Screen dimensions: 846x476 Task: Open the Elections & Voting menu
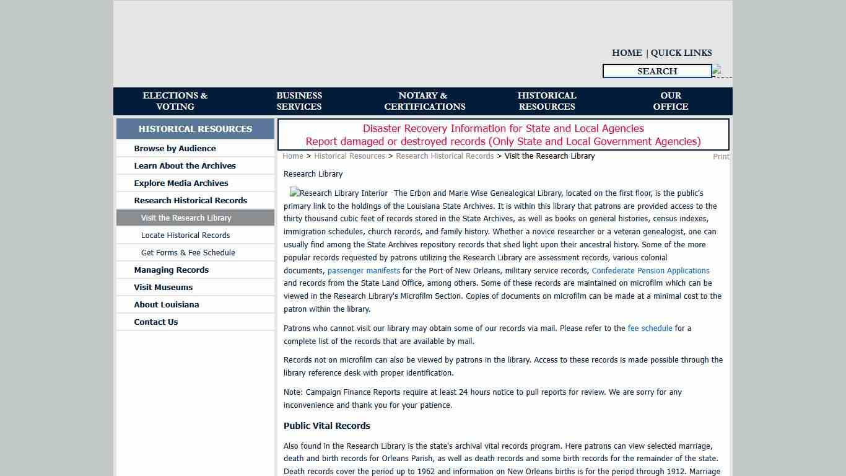tap(175, 101)
